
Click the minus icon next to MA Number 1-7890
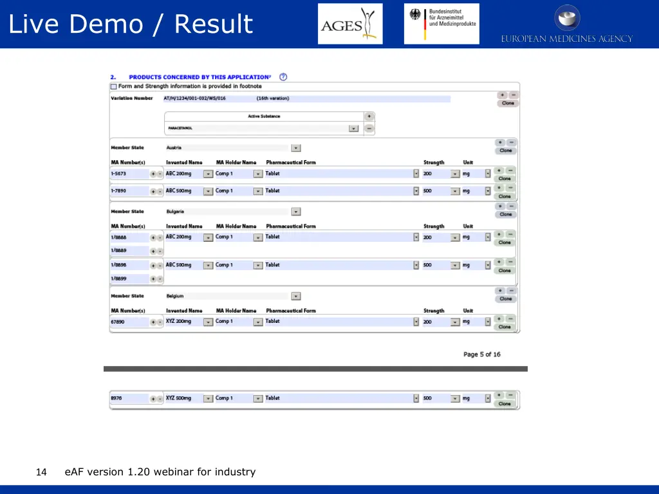[x=160, y=191]
